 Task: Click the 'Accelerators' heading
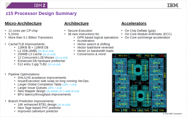click(134, 24)
